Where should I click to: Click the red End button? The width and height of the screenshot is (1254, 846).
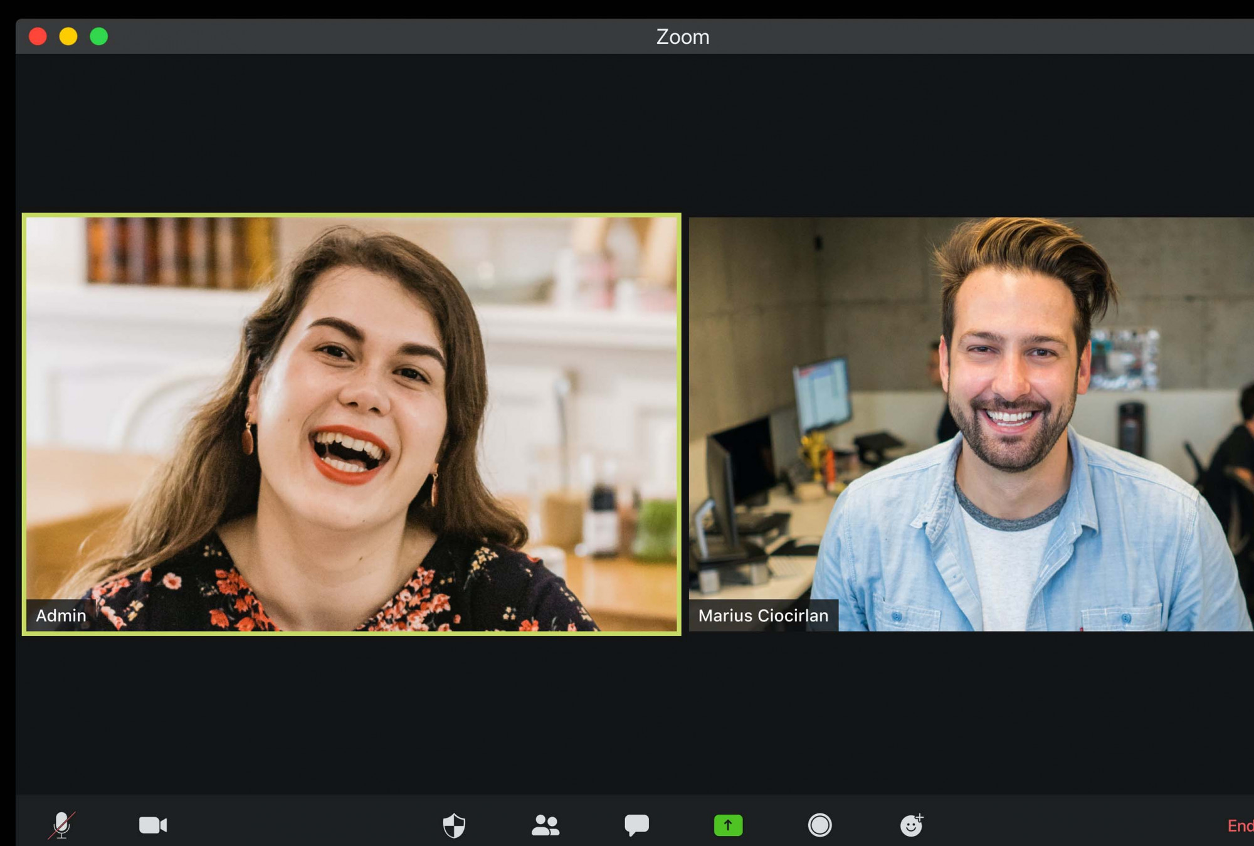1240,825
